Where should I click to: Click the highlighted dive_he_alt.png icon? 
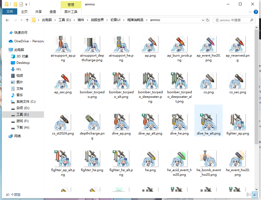tap(208, 122)
